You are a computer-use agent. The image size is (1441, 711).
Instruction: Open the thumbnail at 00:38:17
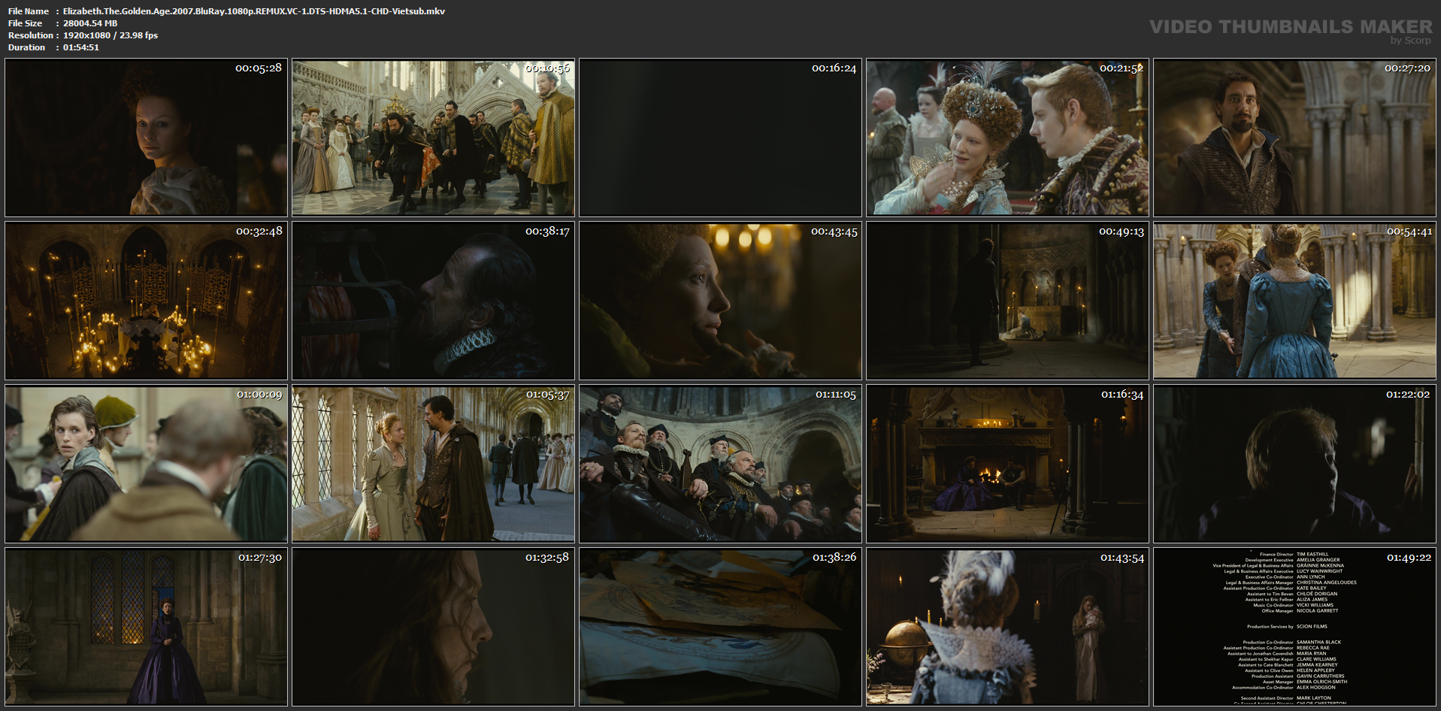pyautogui.click(x=434, y=301)
